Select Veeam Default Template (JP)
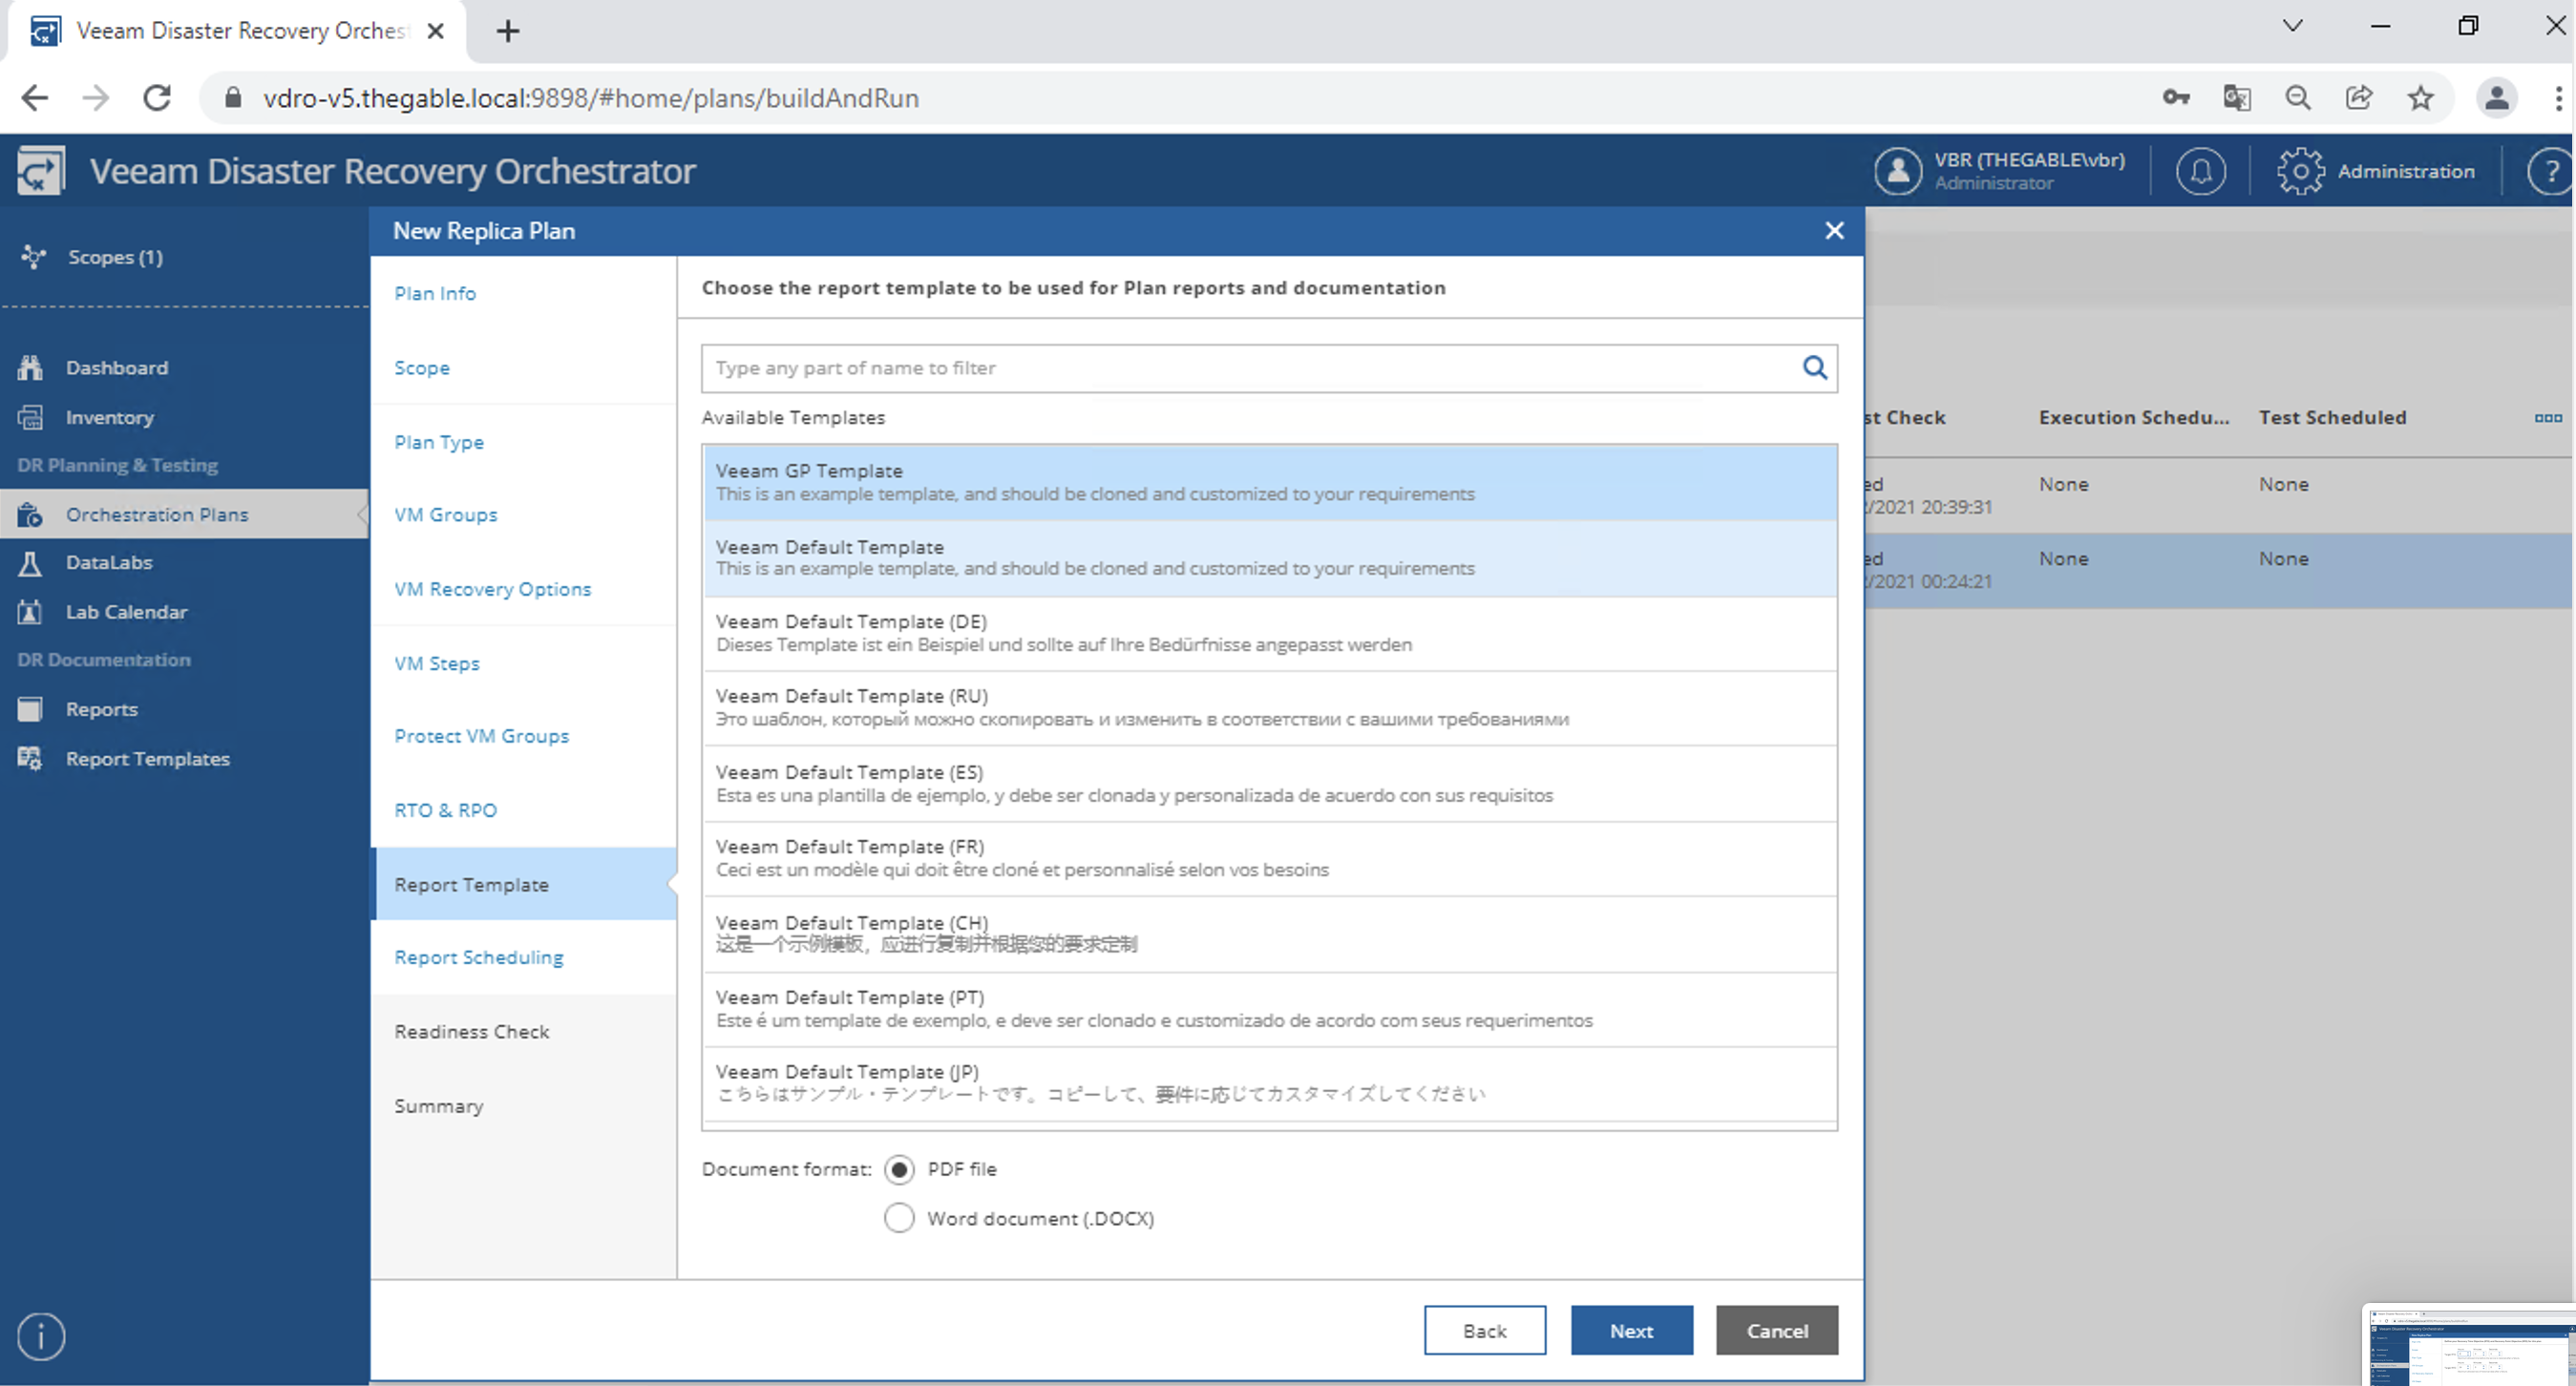Viewport: 2576px width, 1386px height. pos(1270,1084)
